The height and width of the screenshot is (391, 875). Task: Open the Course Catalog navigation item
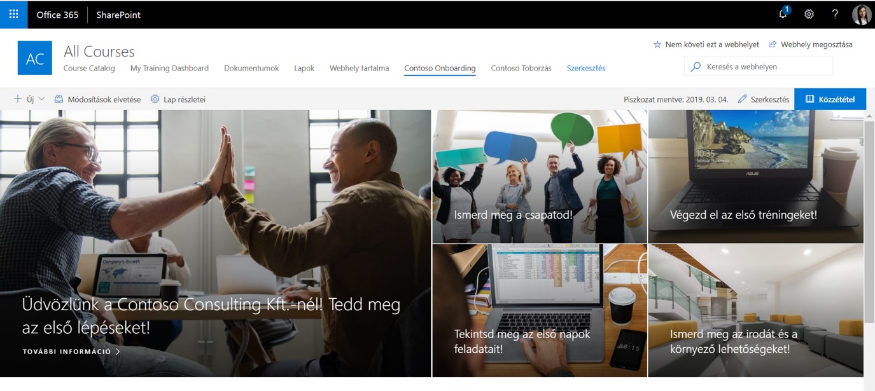(89, 68)
